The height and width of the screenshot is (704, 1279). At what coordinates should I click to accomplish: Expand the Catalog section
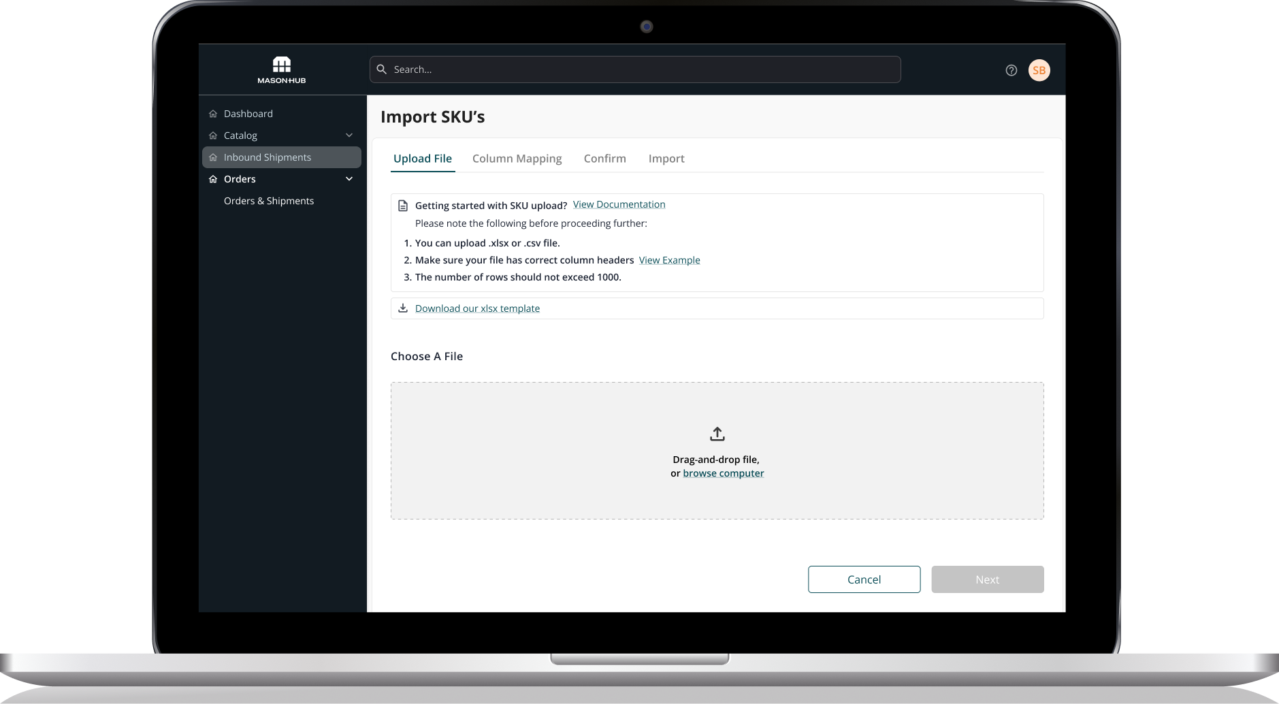pos(240,135)
